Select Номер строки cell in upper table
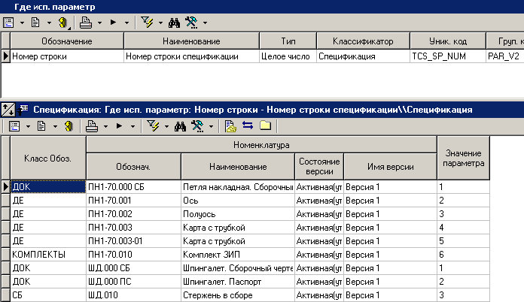The image size is (524, 302). [x=66, y=56]
